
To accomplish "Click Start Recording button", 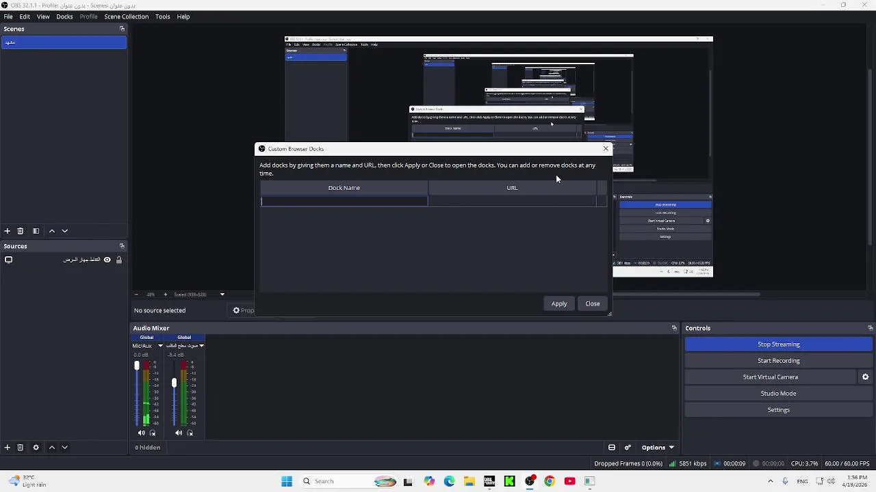I will [778, 361].
